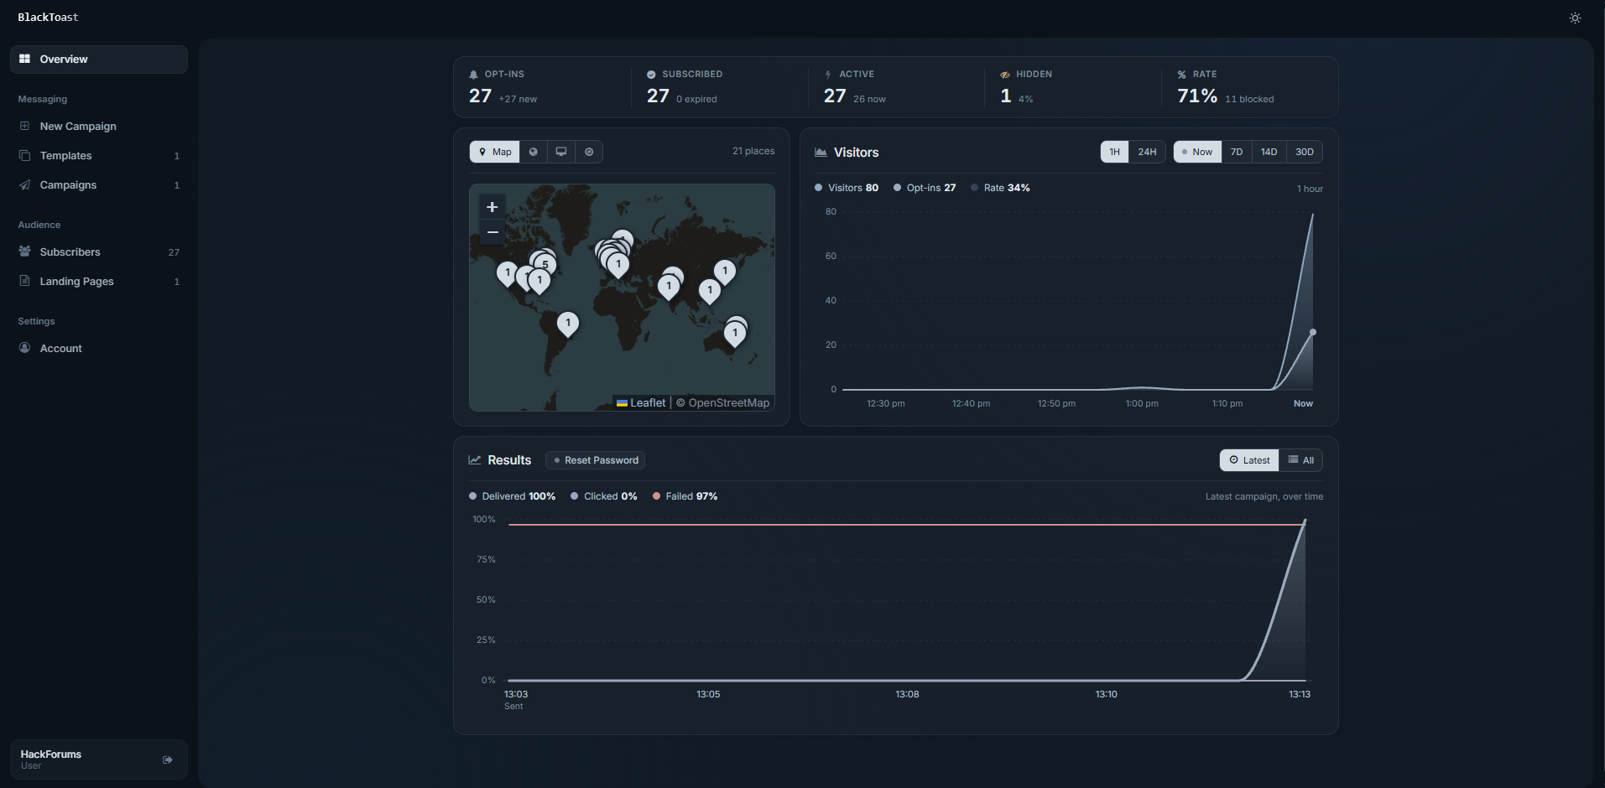Click the Rate percent icon in stats
This screenshot has width=1605, height=788.
tap(1181, 75)
